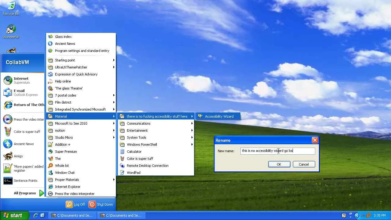Open E-mail Outlook Express entry
This screenshot has height=220, width=391.
[23, 93]
